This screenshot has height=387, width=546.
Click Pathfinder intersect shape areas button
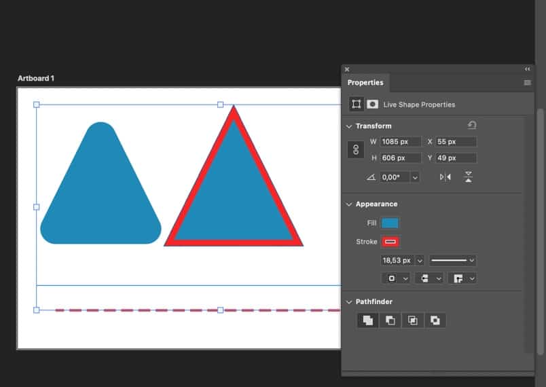(x=413, y=320)
